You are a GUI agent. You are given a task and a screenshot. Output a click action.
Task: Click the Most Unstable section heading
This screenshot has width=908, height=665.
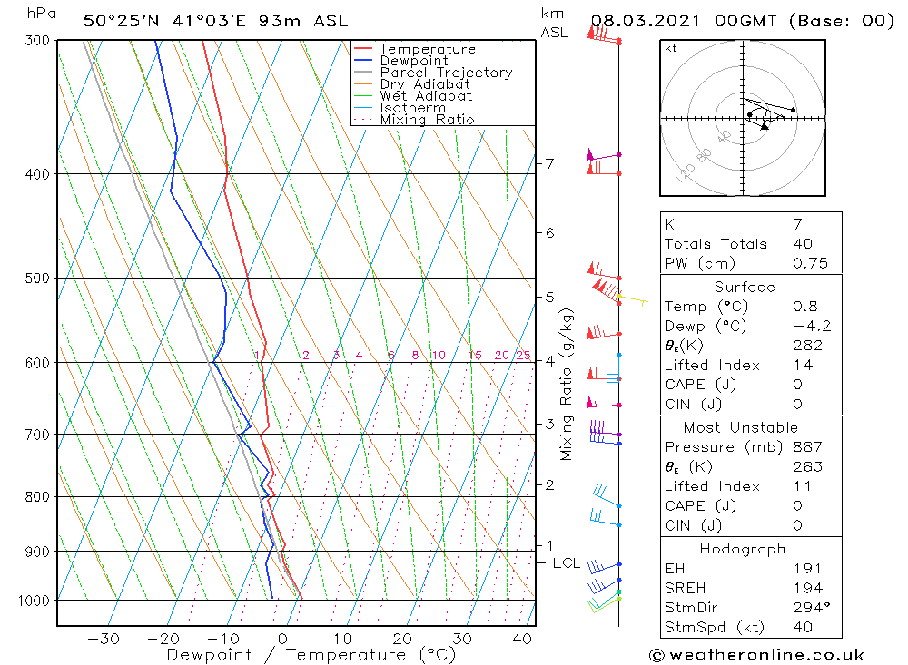tap(741, 427)
